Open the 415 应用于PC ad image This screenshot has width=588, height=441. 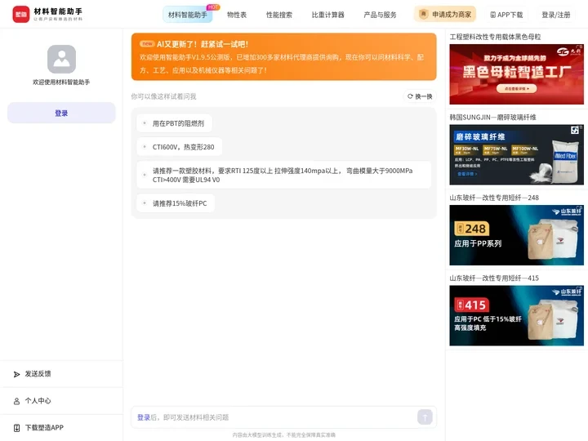tap(516, 316)
